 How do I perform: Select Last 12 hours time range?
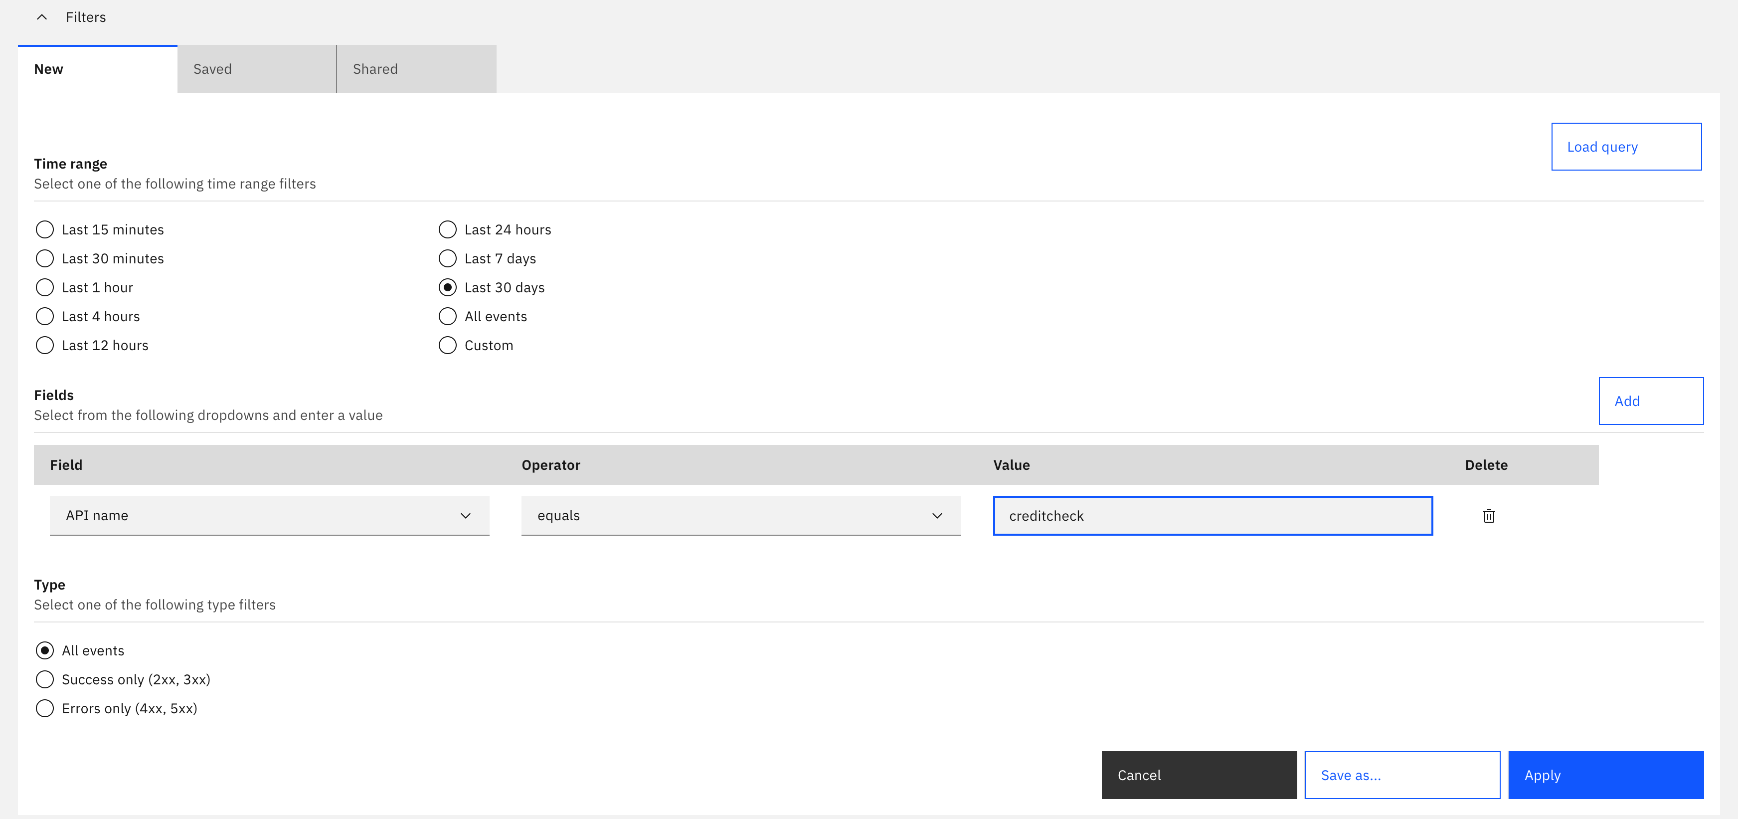[44, 346]
